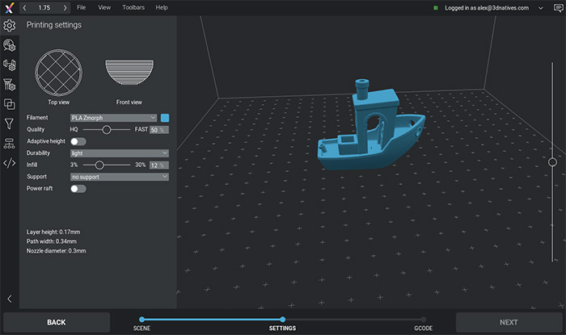Open the Help menu

[162, 7]
